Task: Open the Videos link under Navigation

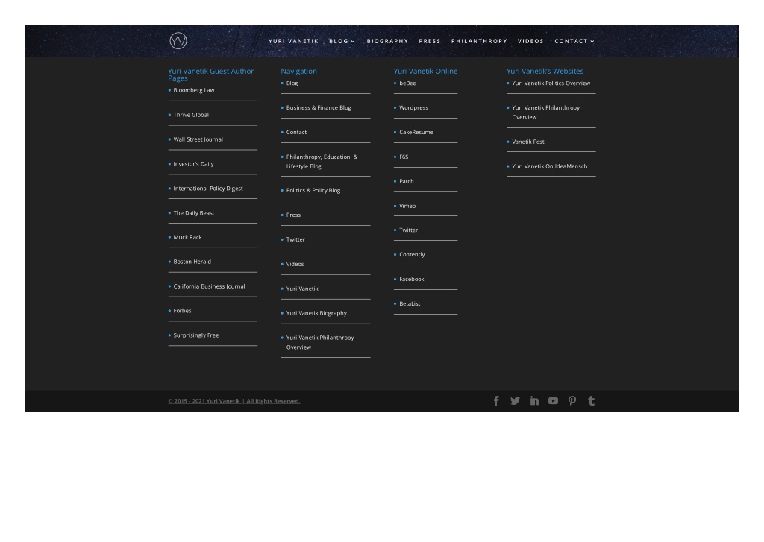Action: click(295, 264)
